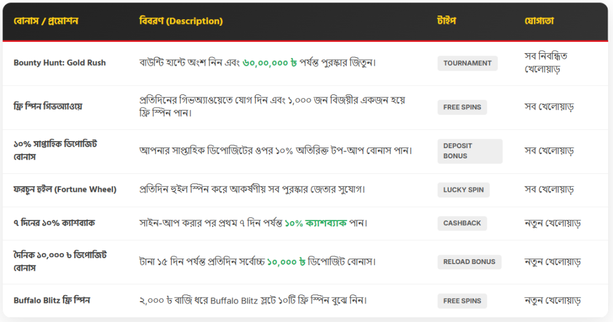Click the ৭ দিনের ১০% ক্যাশব্যাক title
Viewport: 613px width, 322px height.
[54, 223]
